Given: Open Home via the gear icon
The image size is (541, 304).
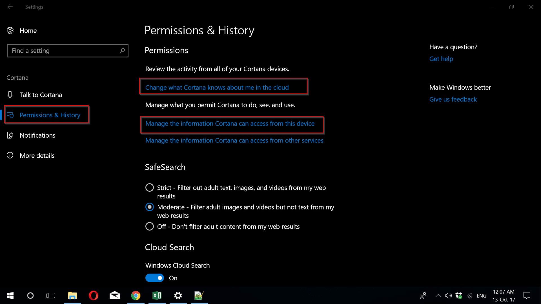Looking at the screenshot, I should coord(10,30).
